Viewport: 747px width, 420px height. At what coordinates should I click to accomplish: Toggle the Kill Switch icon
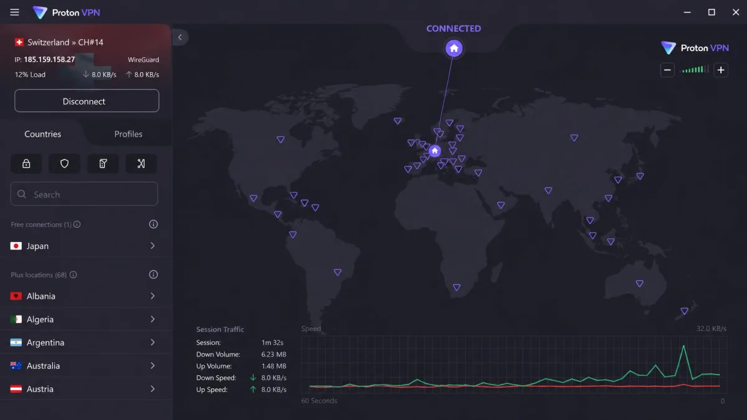[103, 164]
